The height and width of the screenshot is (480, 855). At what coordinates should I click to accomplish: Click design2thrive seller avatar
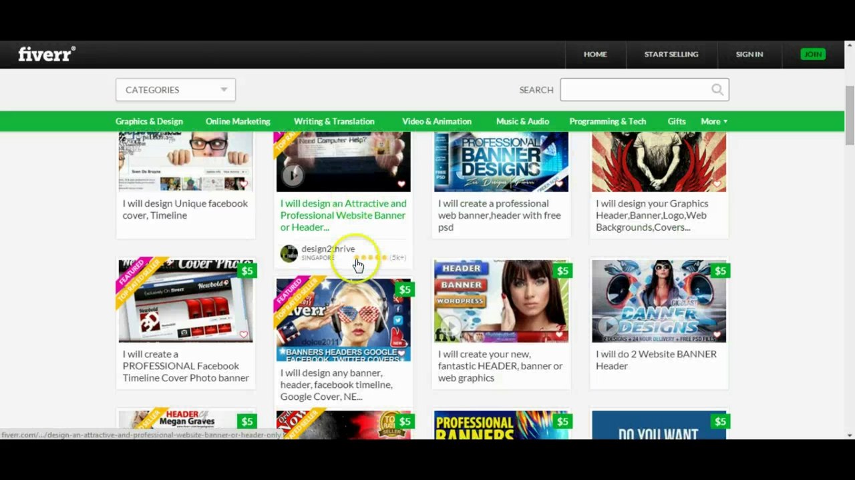point(289,253)
